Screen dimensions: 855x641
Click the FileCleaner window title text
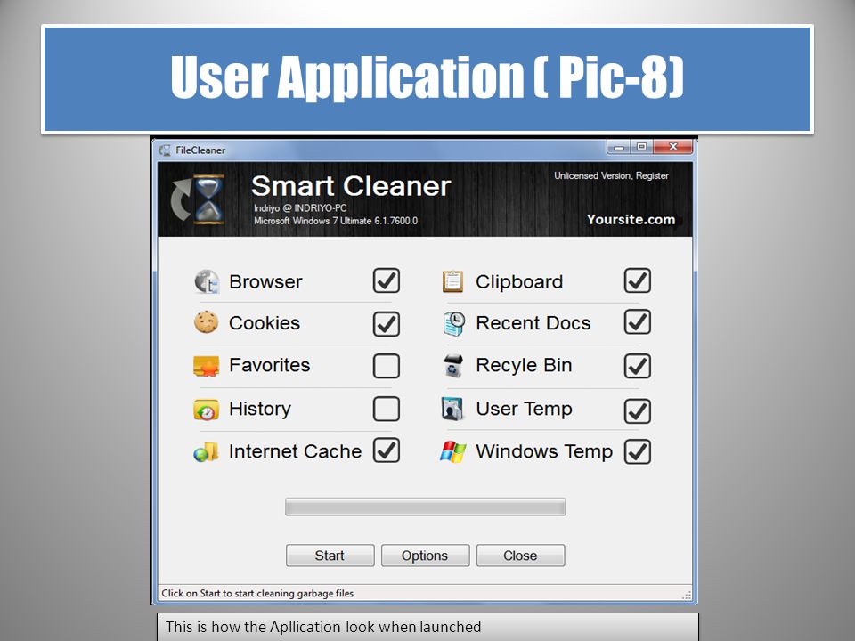200,150
